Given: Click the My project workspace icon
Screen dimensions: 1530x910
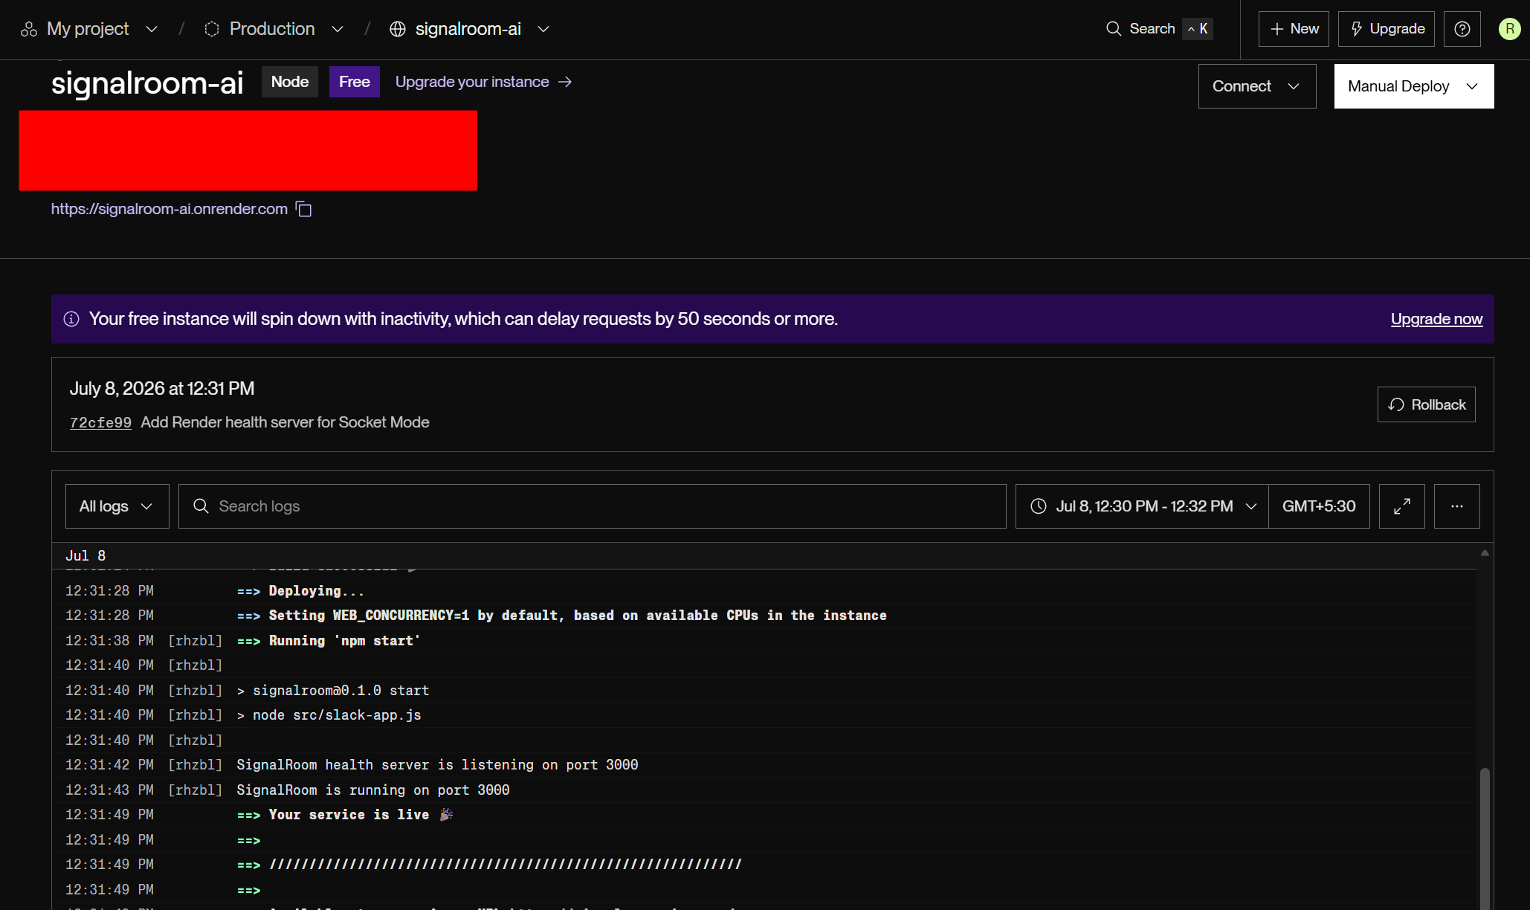Looking at the screenshot, I should [29, 29].
